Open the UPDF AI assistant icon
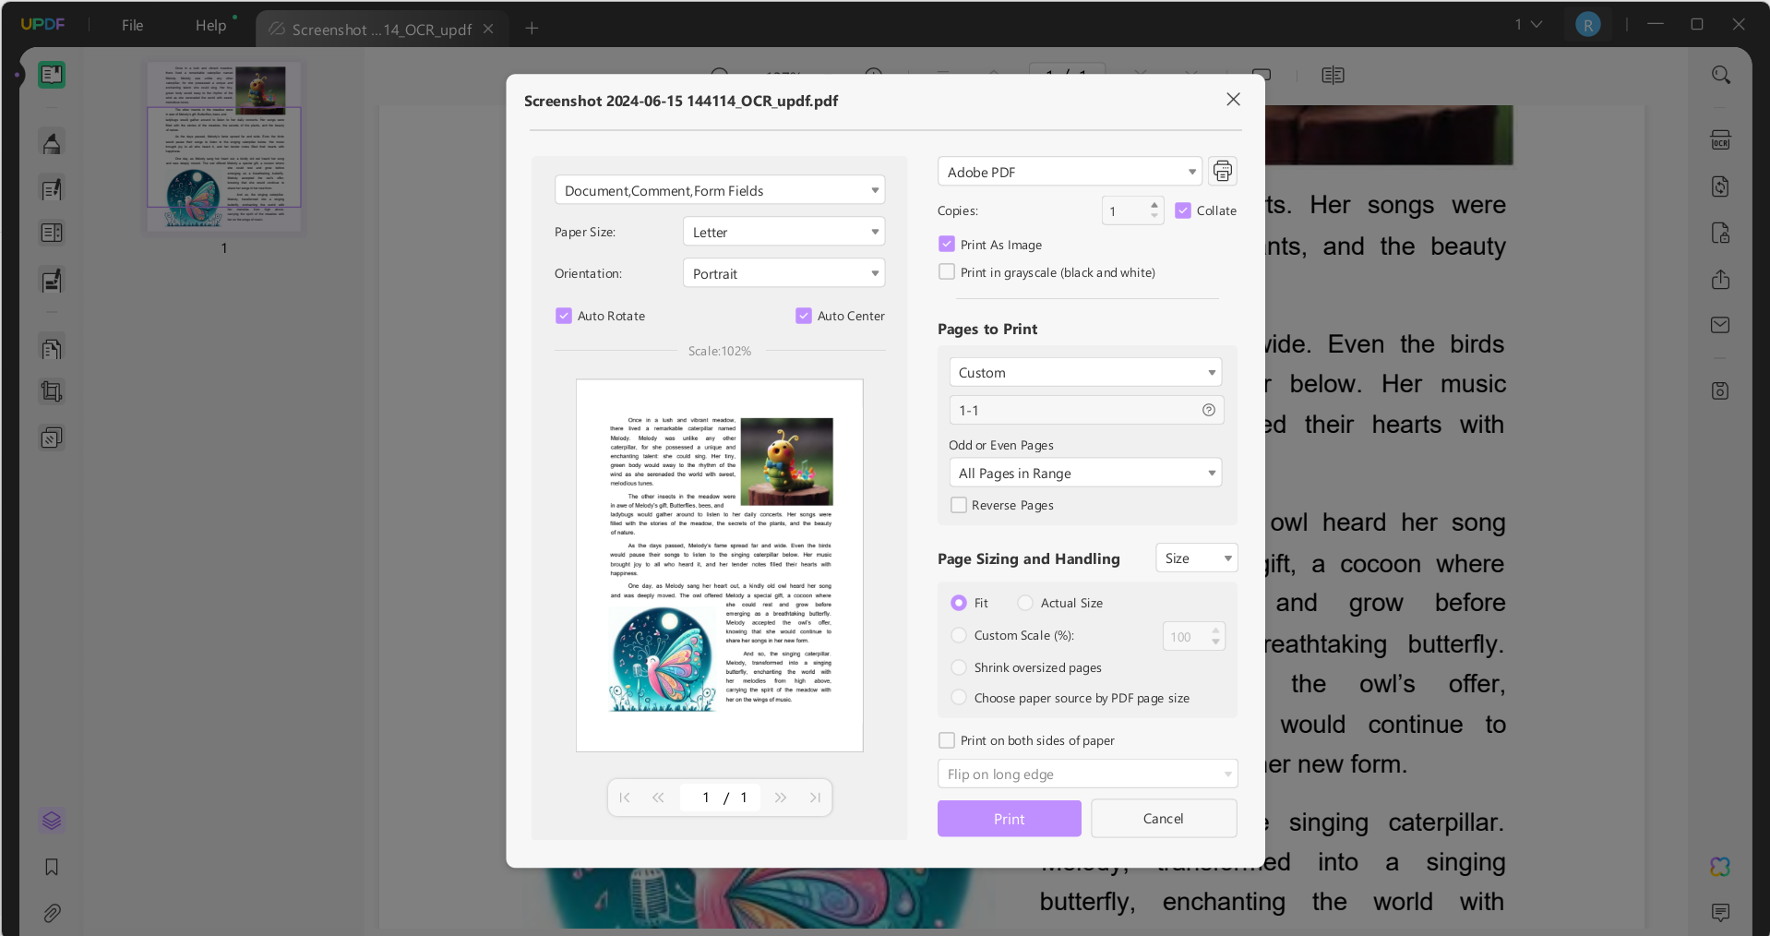 click(x=1720, y=866)
